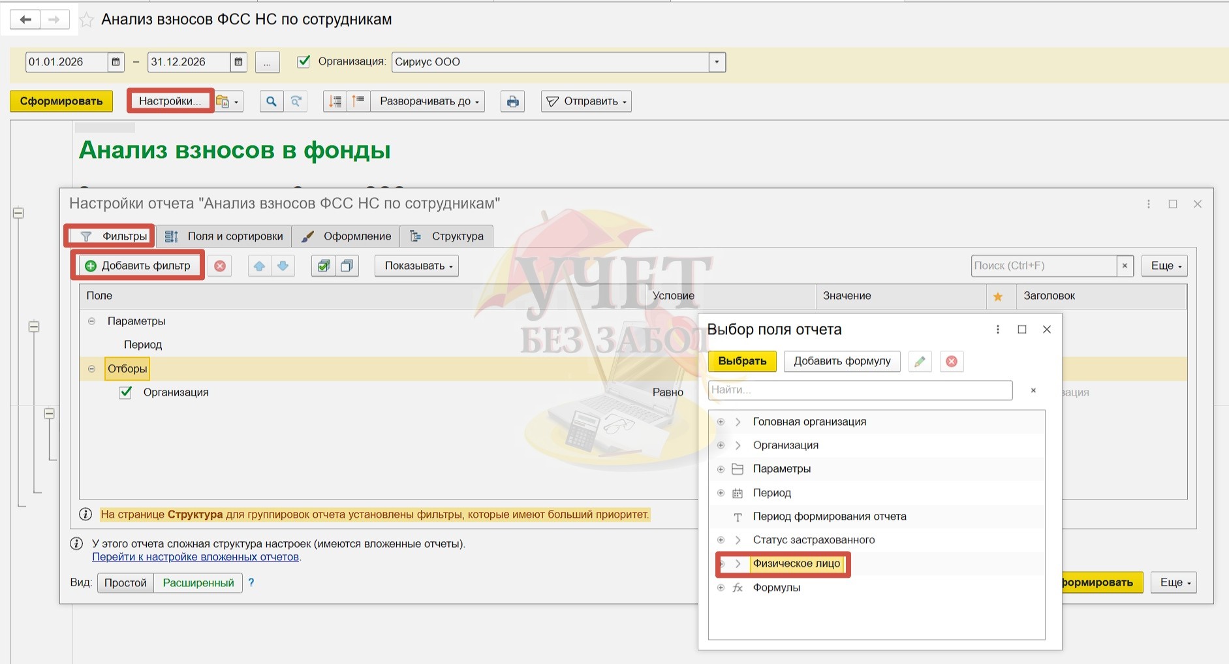
Task: Delete formula with red cross in field dialog
Action: point(952,361)
